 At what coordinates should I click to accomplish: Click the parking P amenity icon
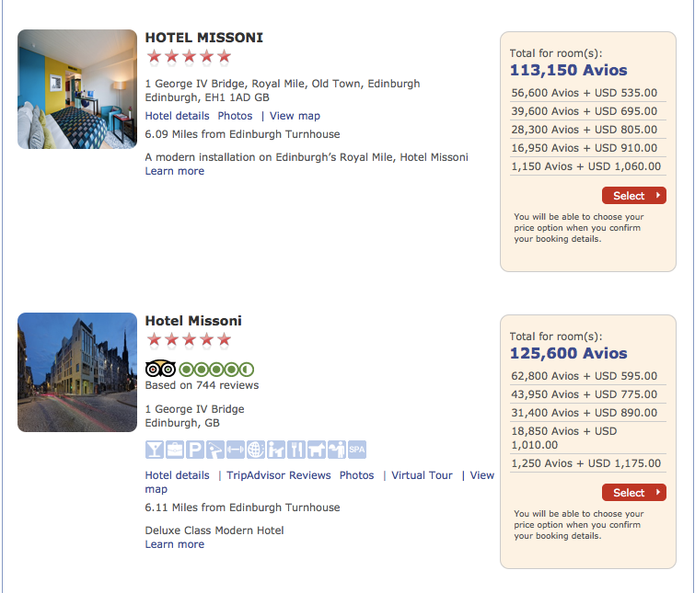pos(195,450)
